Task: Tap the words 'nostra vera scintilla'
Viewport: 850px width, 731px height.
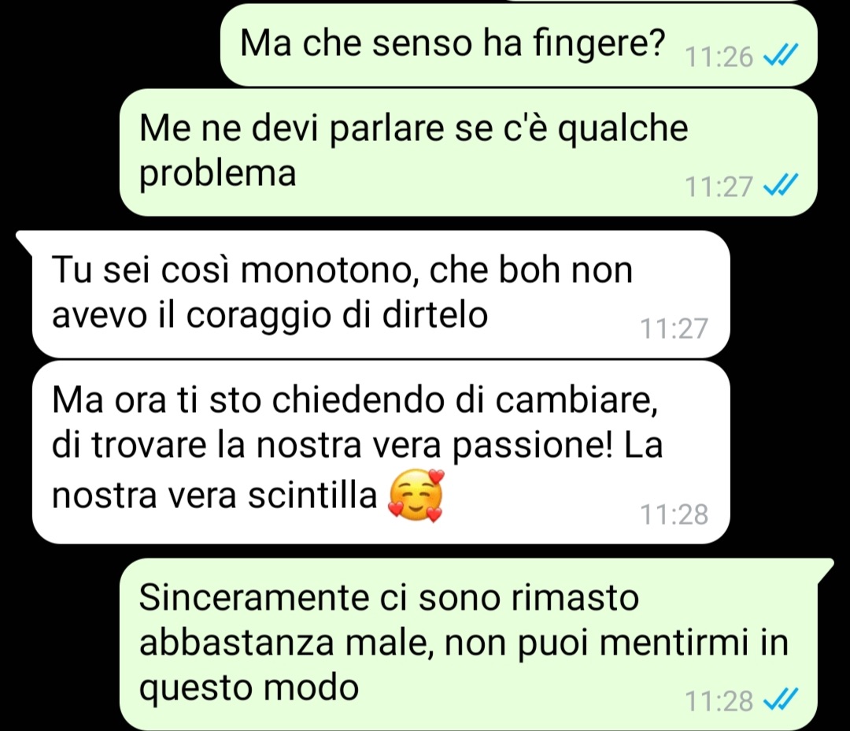Action: coord(214,495)
